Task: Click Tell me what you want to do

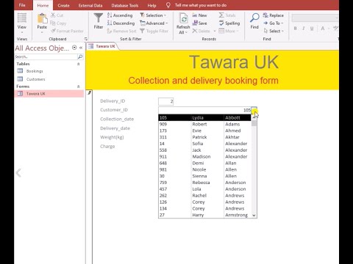Action: point(201,5)
